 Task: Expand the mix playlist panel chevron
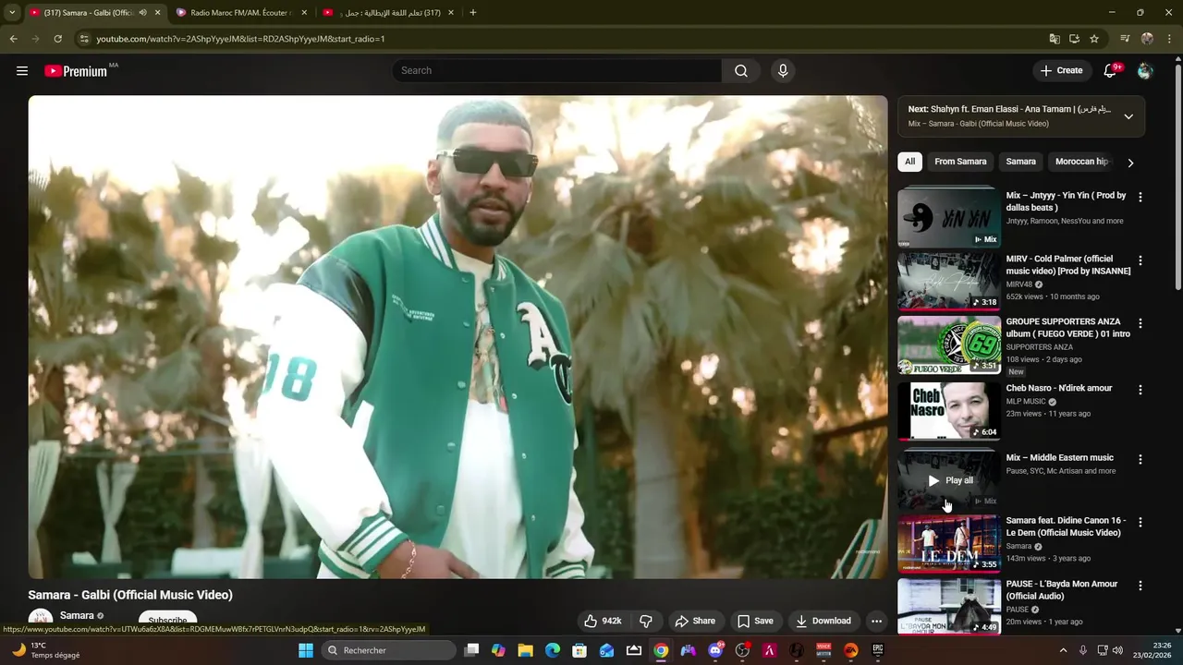(1128, 116)
